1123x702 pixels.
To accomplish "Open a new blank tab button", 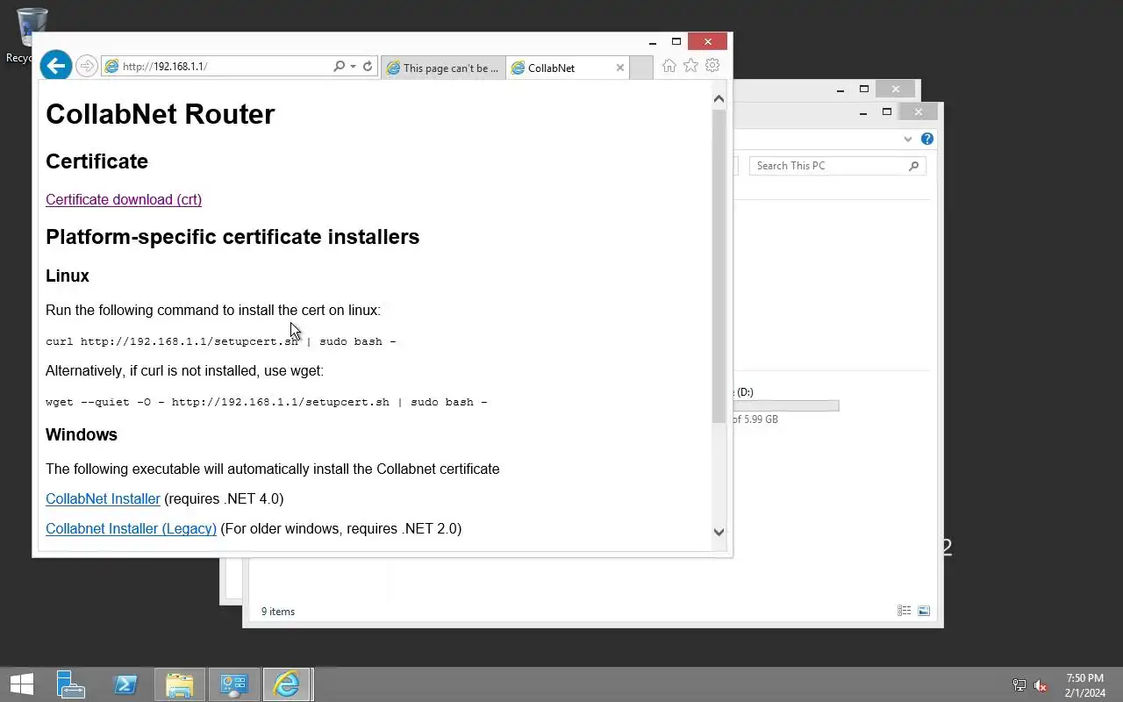I will pyautogui.click(x=641, y=68).
